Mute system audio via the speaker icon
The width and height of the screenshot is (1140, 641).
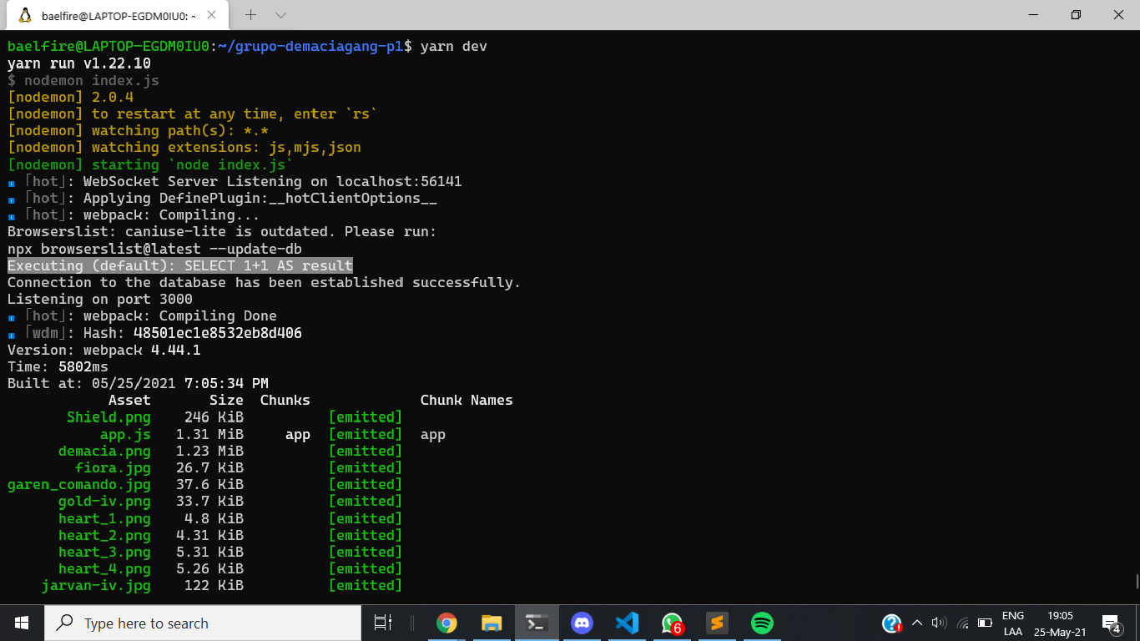[938, 623]
